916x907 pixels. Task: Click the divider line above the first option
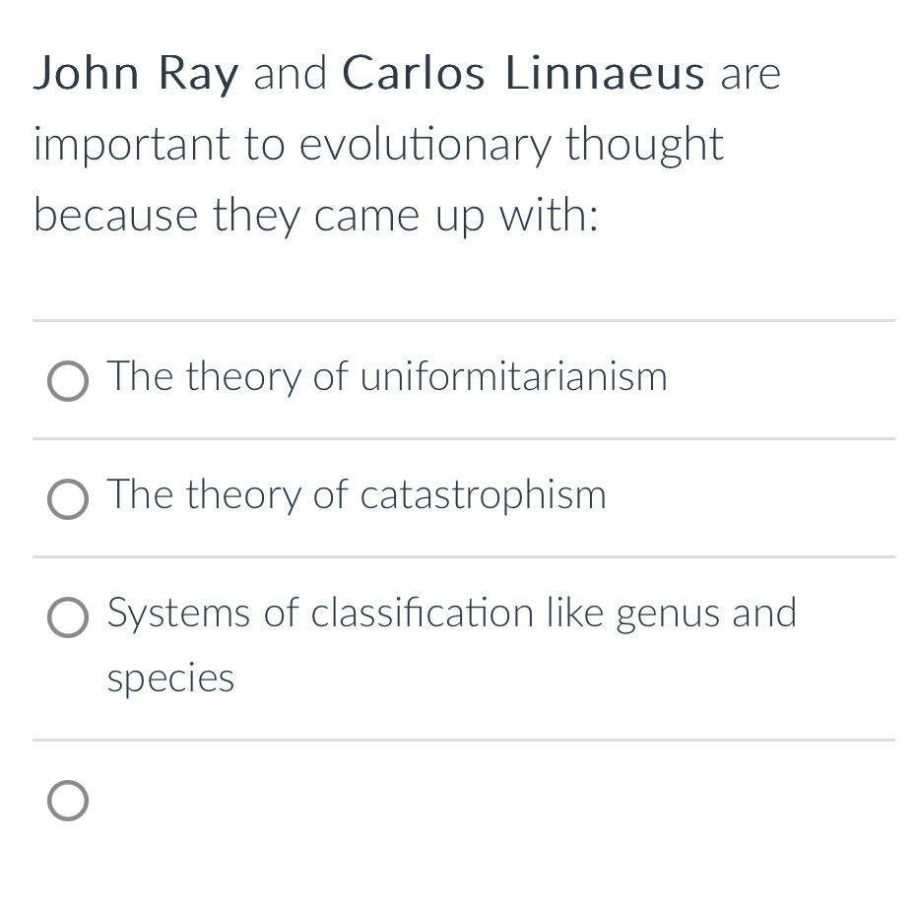[458, 321]
